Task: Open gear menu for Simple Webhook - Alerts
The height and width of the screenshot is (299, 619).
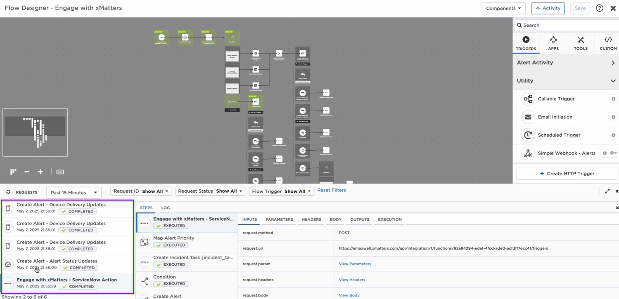Action: click(x=613, y=153)
